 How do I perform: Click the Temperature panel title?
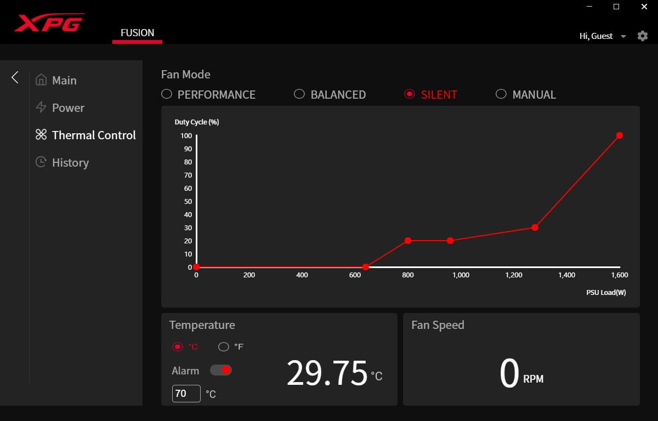click(x=202, y=325)
